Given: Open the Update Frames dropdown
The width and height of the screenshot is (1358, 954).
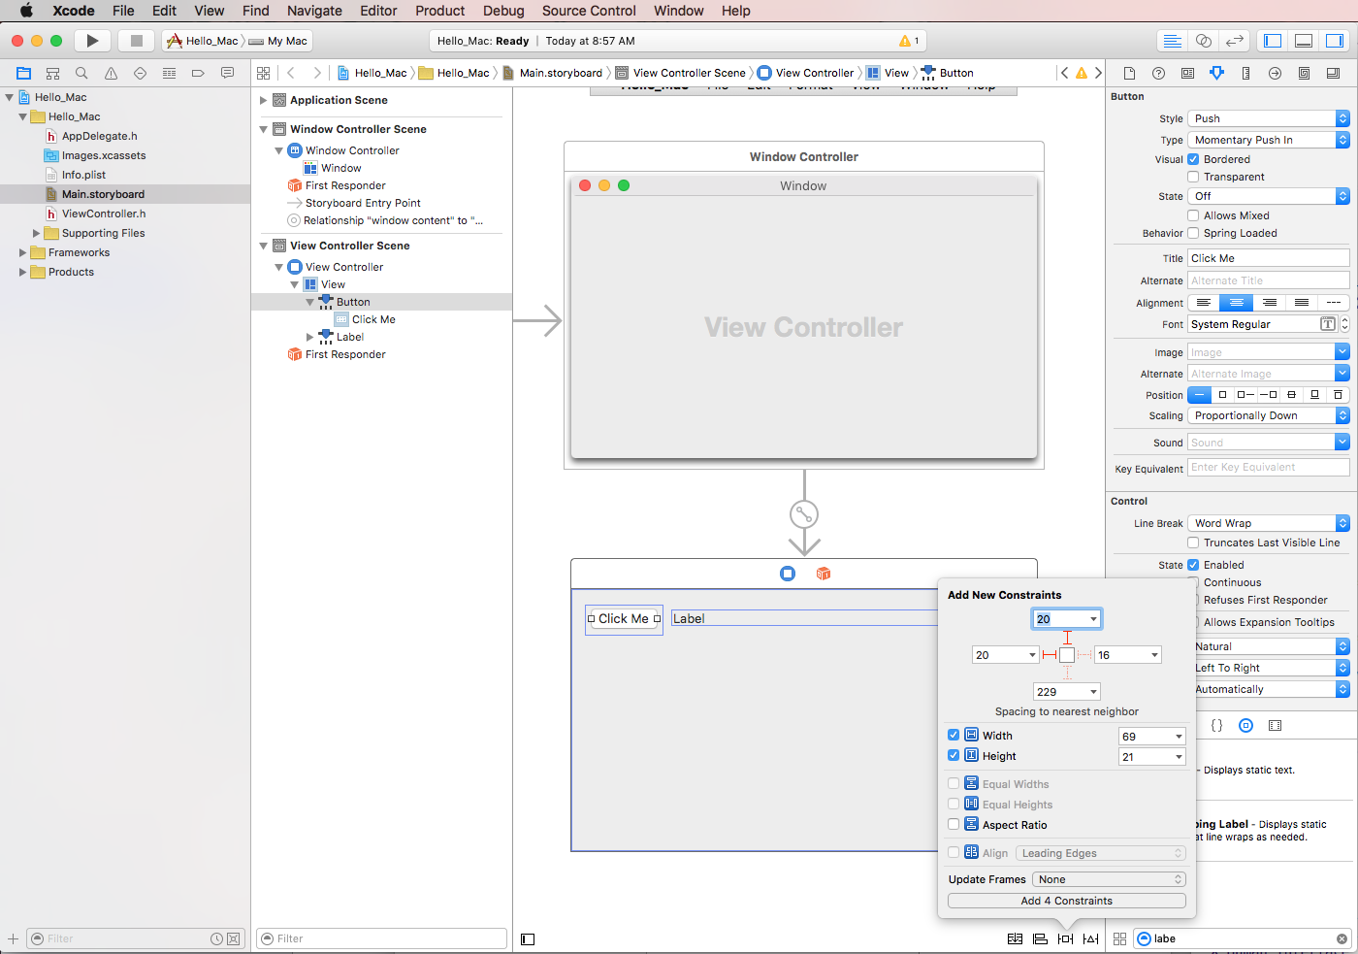Looking at the screenshot, I should click(1108, 879).
